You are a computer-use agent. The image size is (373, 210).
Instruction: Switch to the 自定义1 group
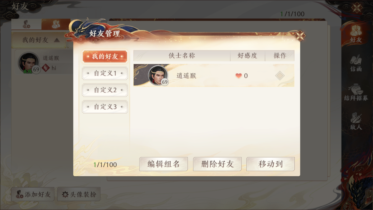(105, 73)
